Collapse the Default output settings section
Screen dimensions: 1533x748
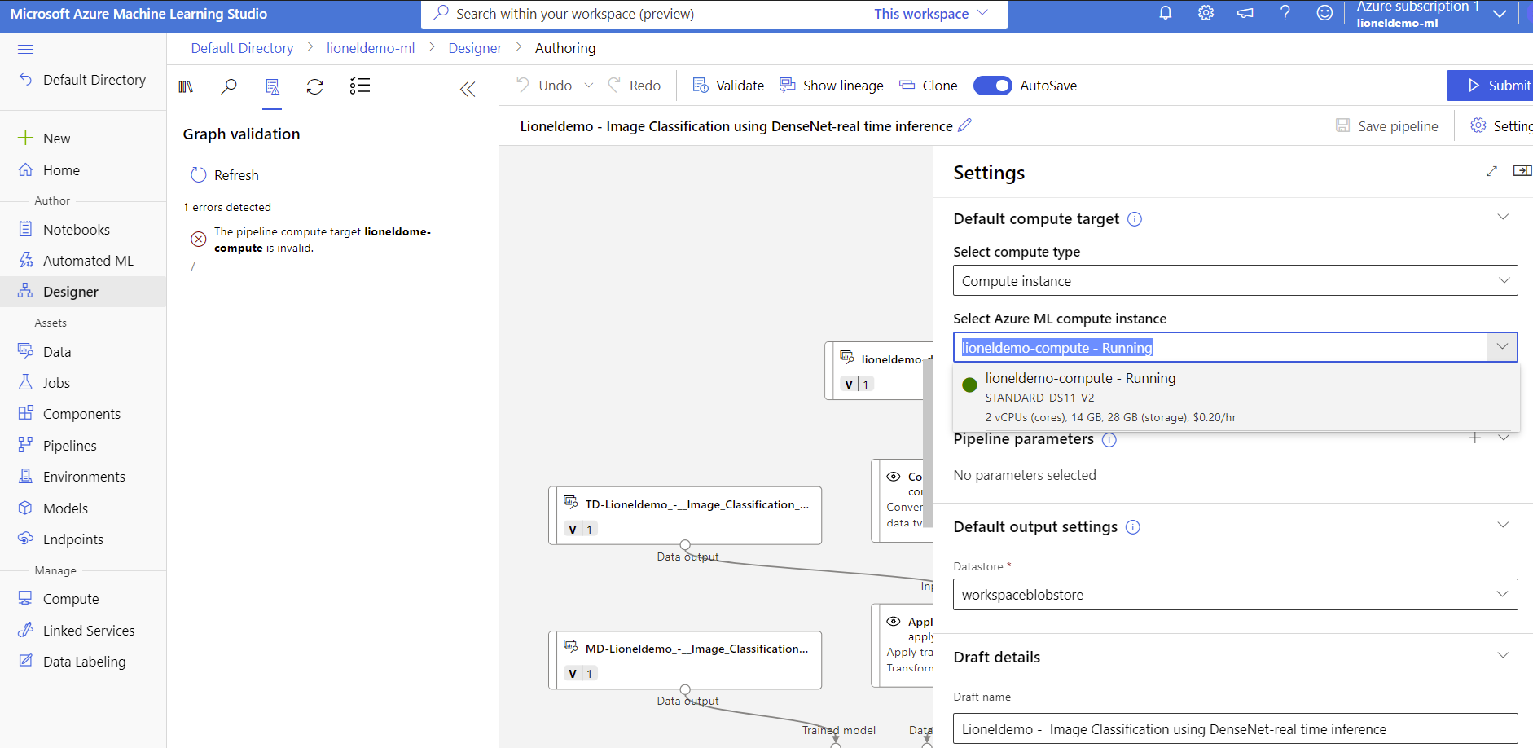tap(1503, 525)
